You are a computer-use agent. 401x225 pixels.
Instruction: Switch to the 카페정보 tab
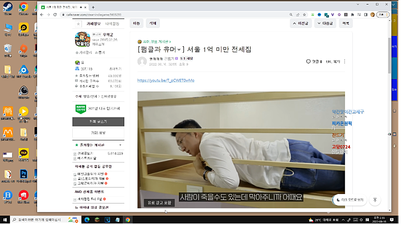(93, 23)
